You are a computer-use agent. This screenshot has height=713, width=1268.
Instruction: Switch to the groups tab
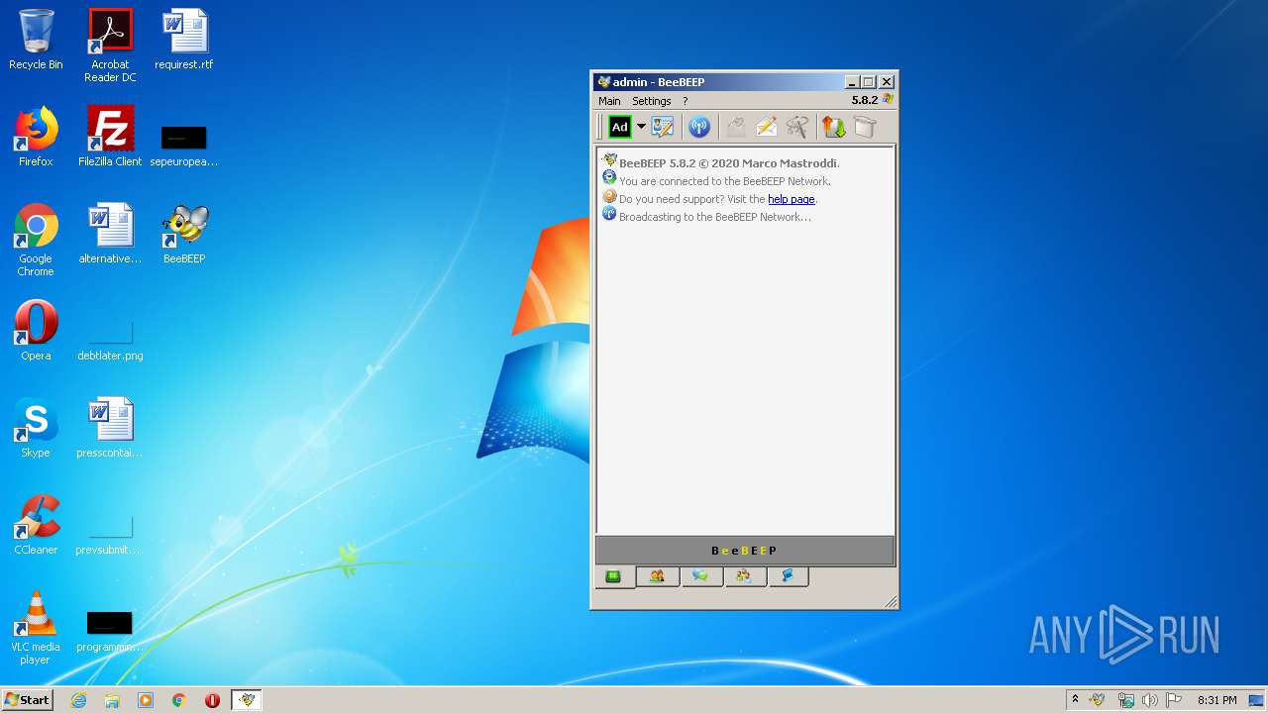pos(744,576)
